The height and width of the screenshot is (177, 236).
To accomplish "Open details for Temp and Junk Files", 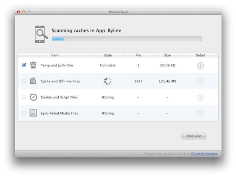I will click(200, 66).
